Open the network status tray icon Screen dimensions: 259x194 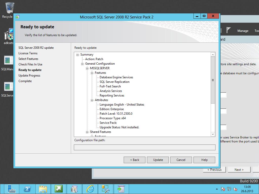tap(229, 189)
